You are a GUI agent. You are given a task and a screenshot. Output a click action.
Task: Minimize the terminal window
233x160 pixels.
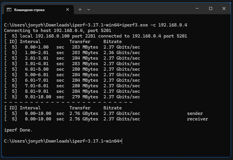(x=197, y=9)
